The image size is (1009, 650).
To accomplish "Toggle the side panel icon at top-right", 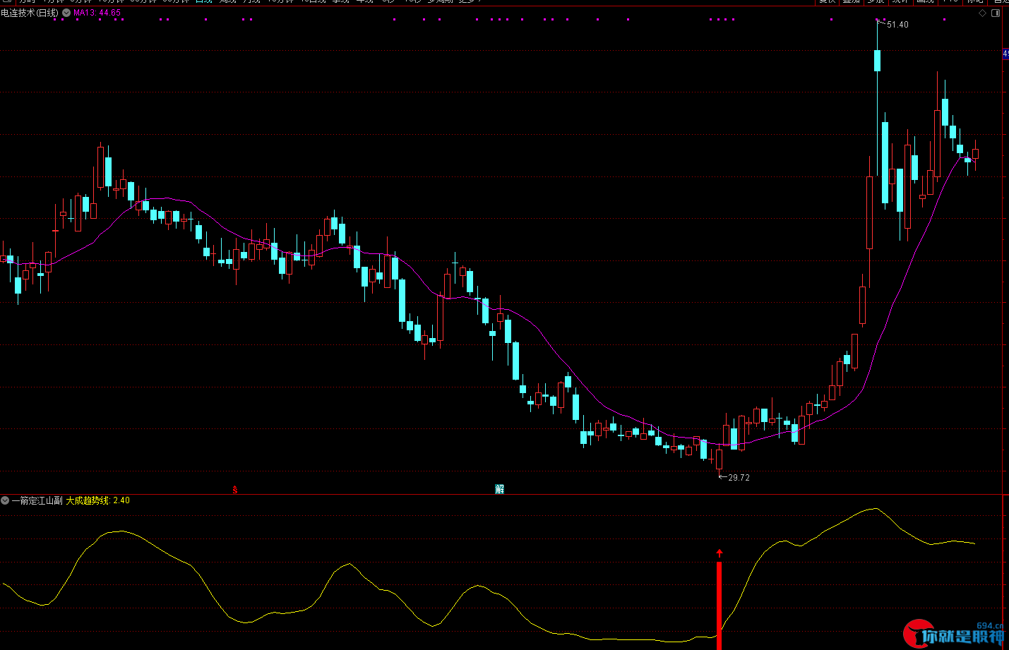I will click(996, 13).
